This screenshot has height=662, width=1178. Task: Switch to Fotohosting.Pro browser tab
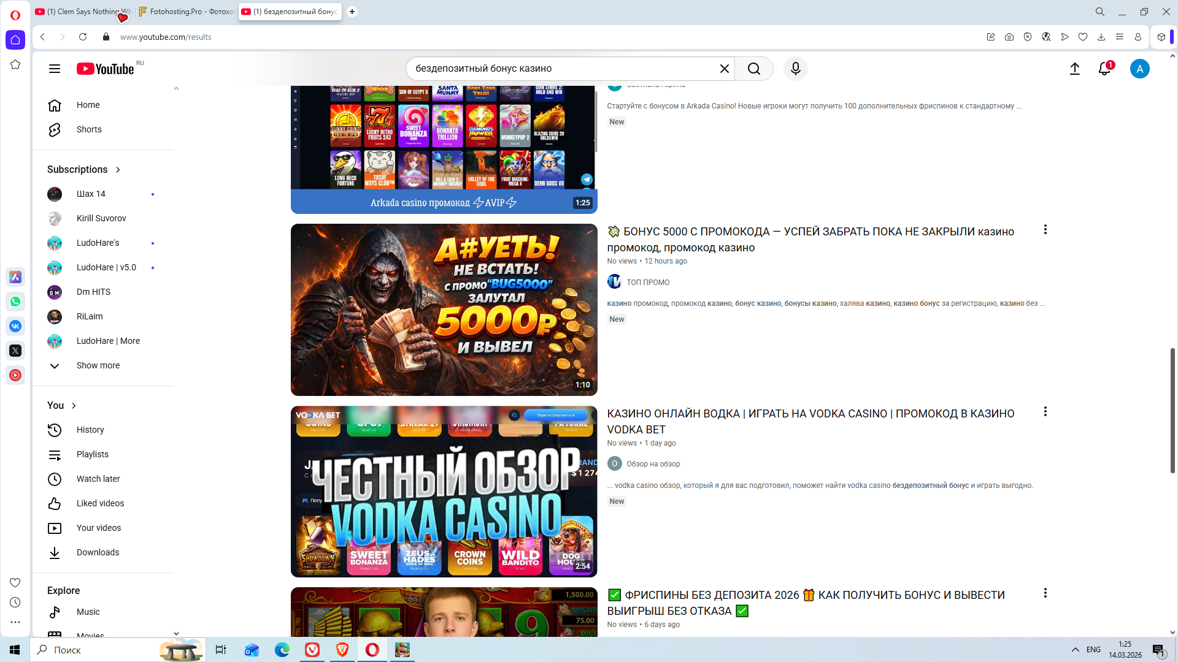tap(187, 12)
